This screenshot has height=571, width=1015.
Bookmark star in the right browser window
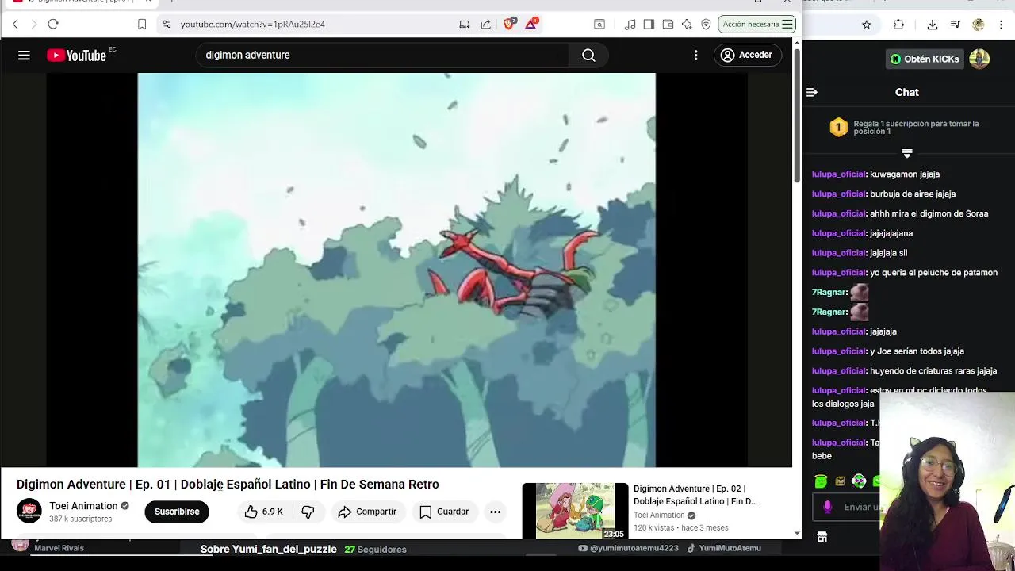[867, 25]
